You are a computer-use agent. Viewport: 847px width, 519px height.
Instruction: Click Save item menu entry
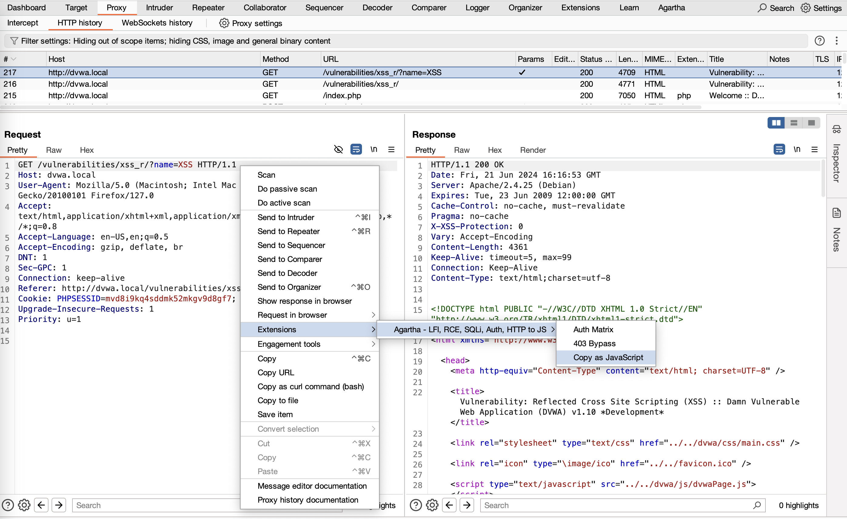pos(310,414)
